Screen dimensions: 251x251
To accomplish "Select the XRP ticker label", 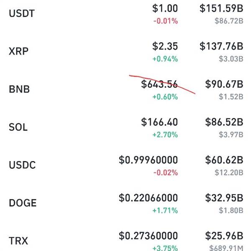I will [18, 51].
